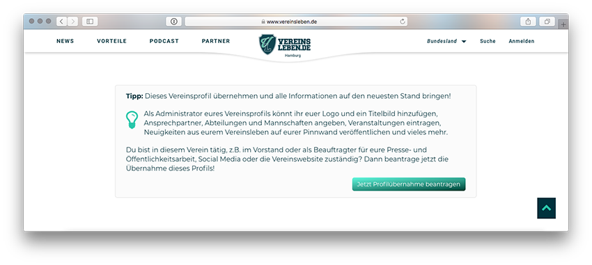Viewport: 592px width, 265px height.
Task: Close the Safari window with red button
Action: pyautogui.click(x=32, y=21)
